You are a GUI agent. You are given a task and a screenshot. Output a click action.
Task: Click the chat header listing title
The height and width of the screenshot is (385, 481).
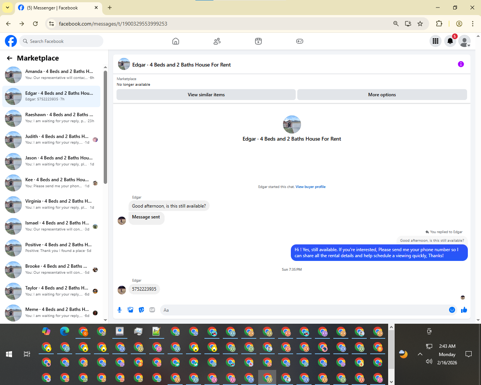tap(182, 65)
